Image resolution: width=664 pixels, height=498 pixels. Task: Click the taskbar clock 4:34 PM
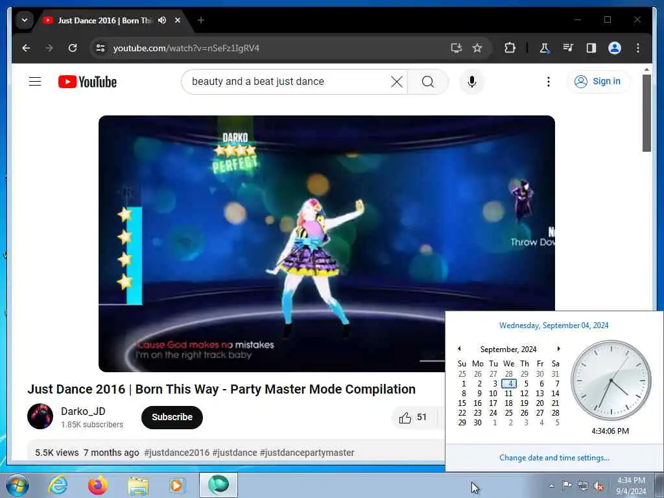pyautogui.click(x=631, y=486)
